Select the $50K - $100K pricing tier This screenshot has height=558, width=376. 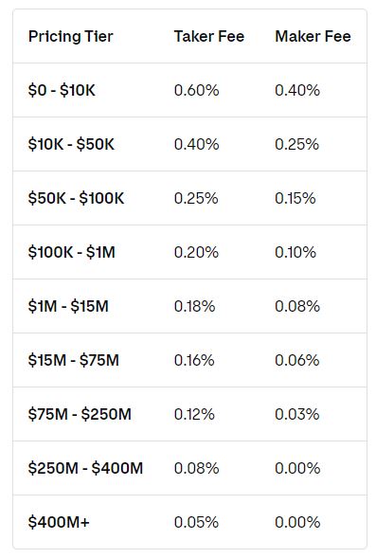[76, 199]
